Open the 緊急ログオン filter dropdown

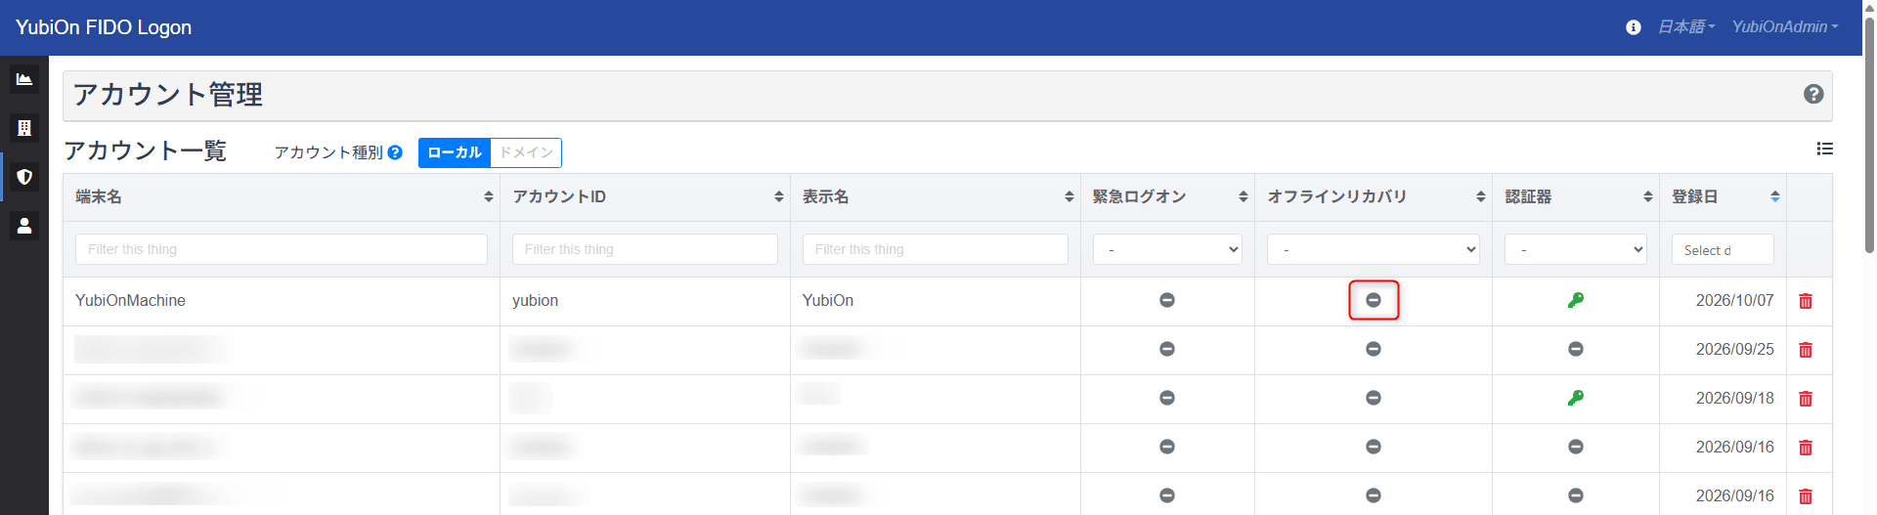coord(1167,249)
